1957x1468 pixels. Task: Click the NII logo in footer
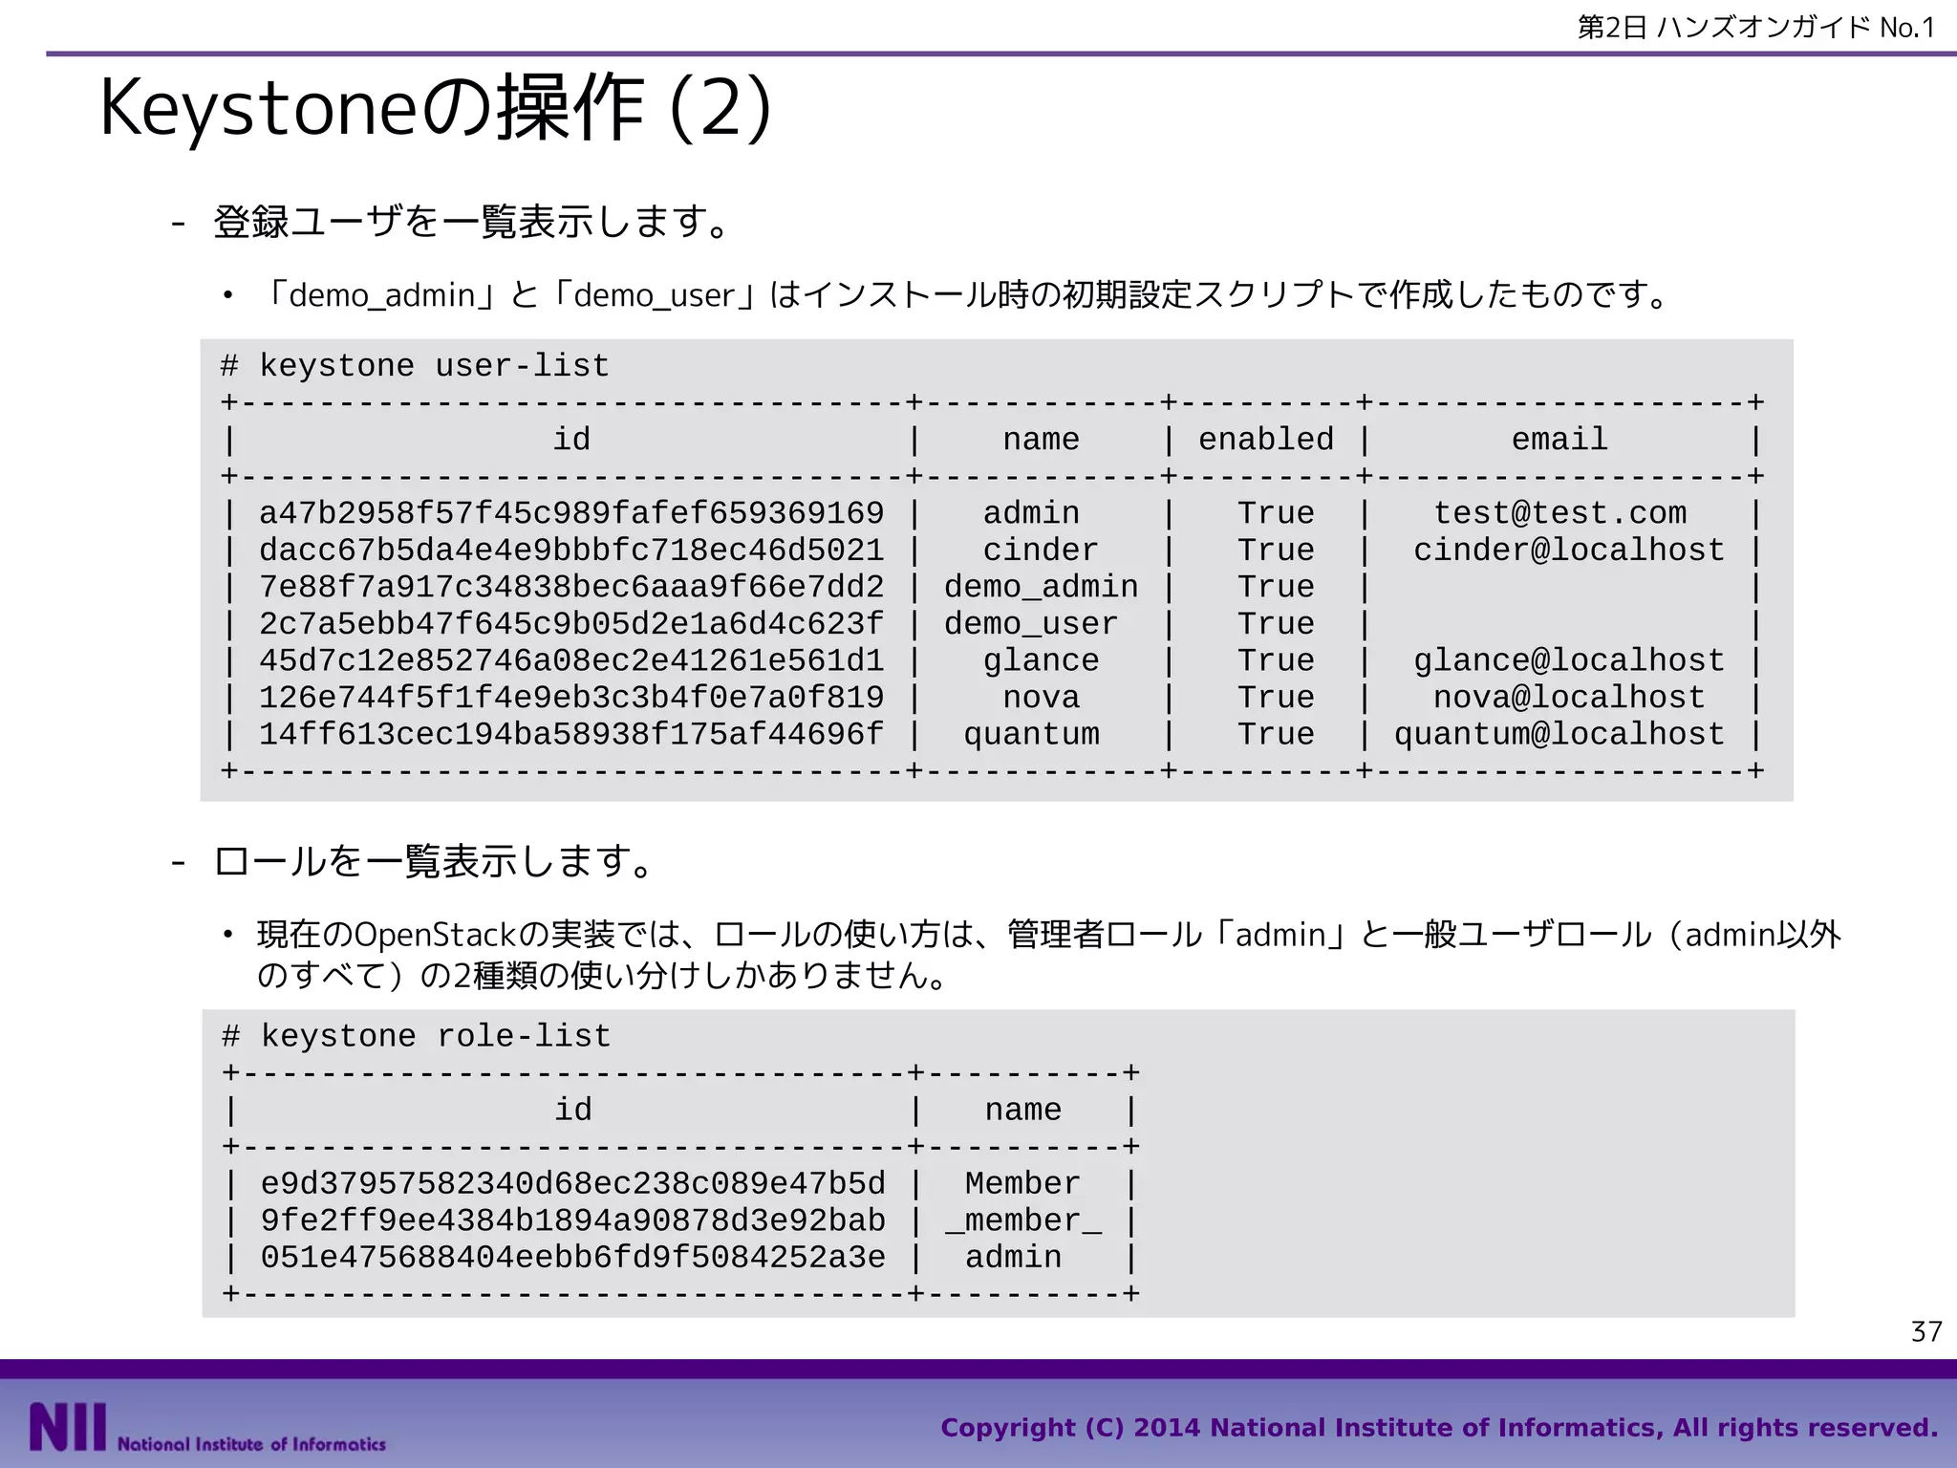click(207, 1429)
